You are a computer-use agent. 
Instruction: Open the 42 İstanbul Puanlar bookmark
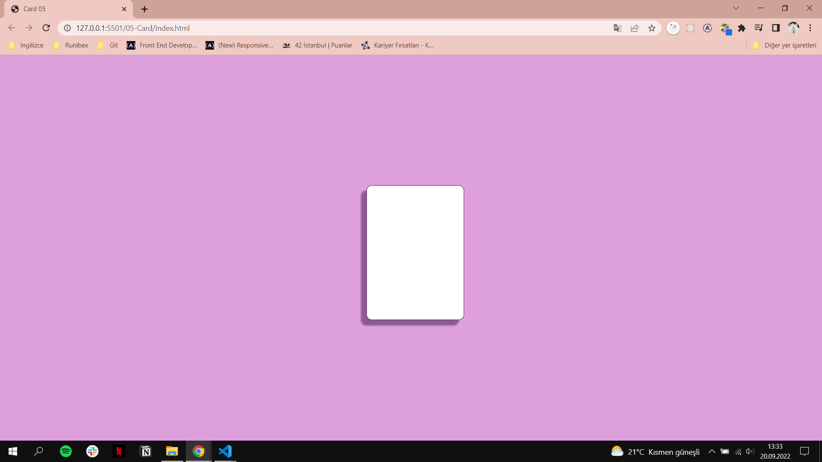317,45
